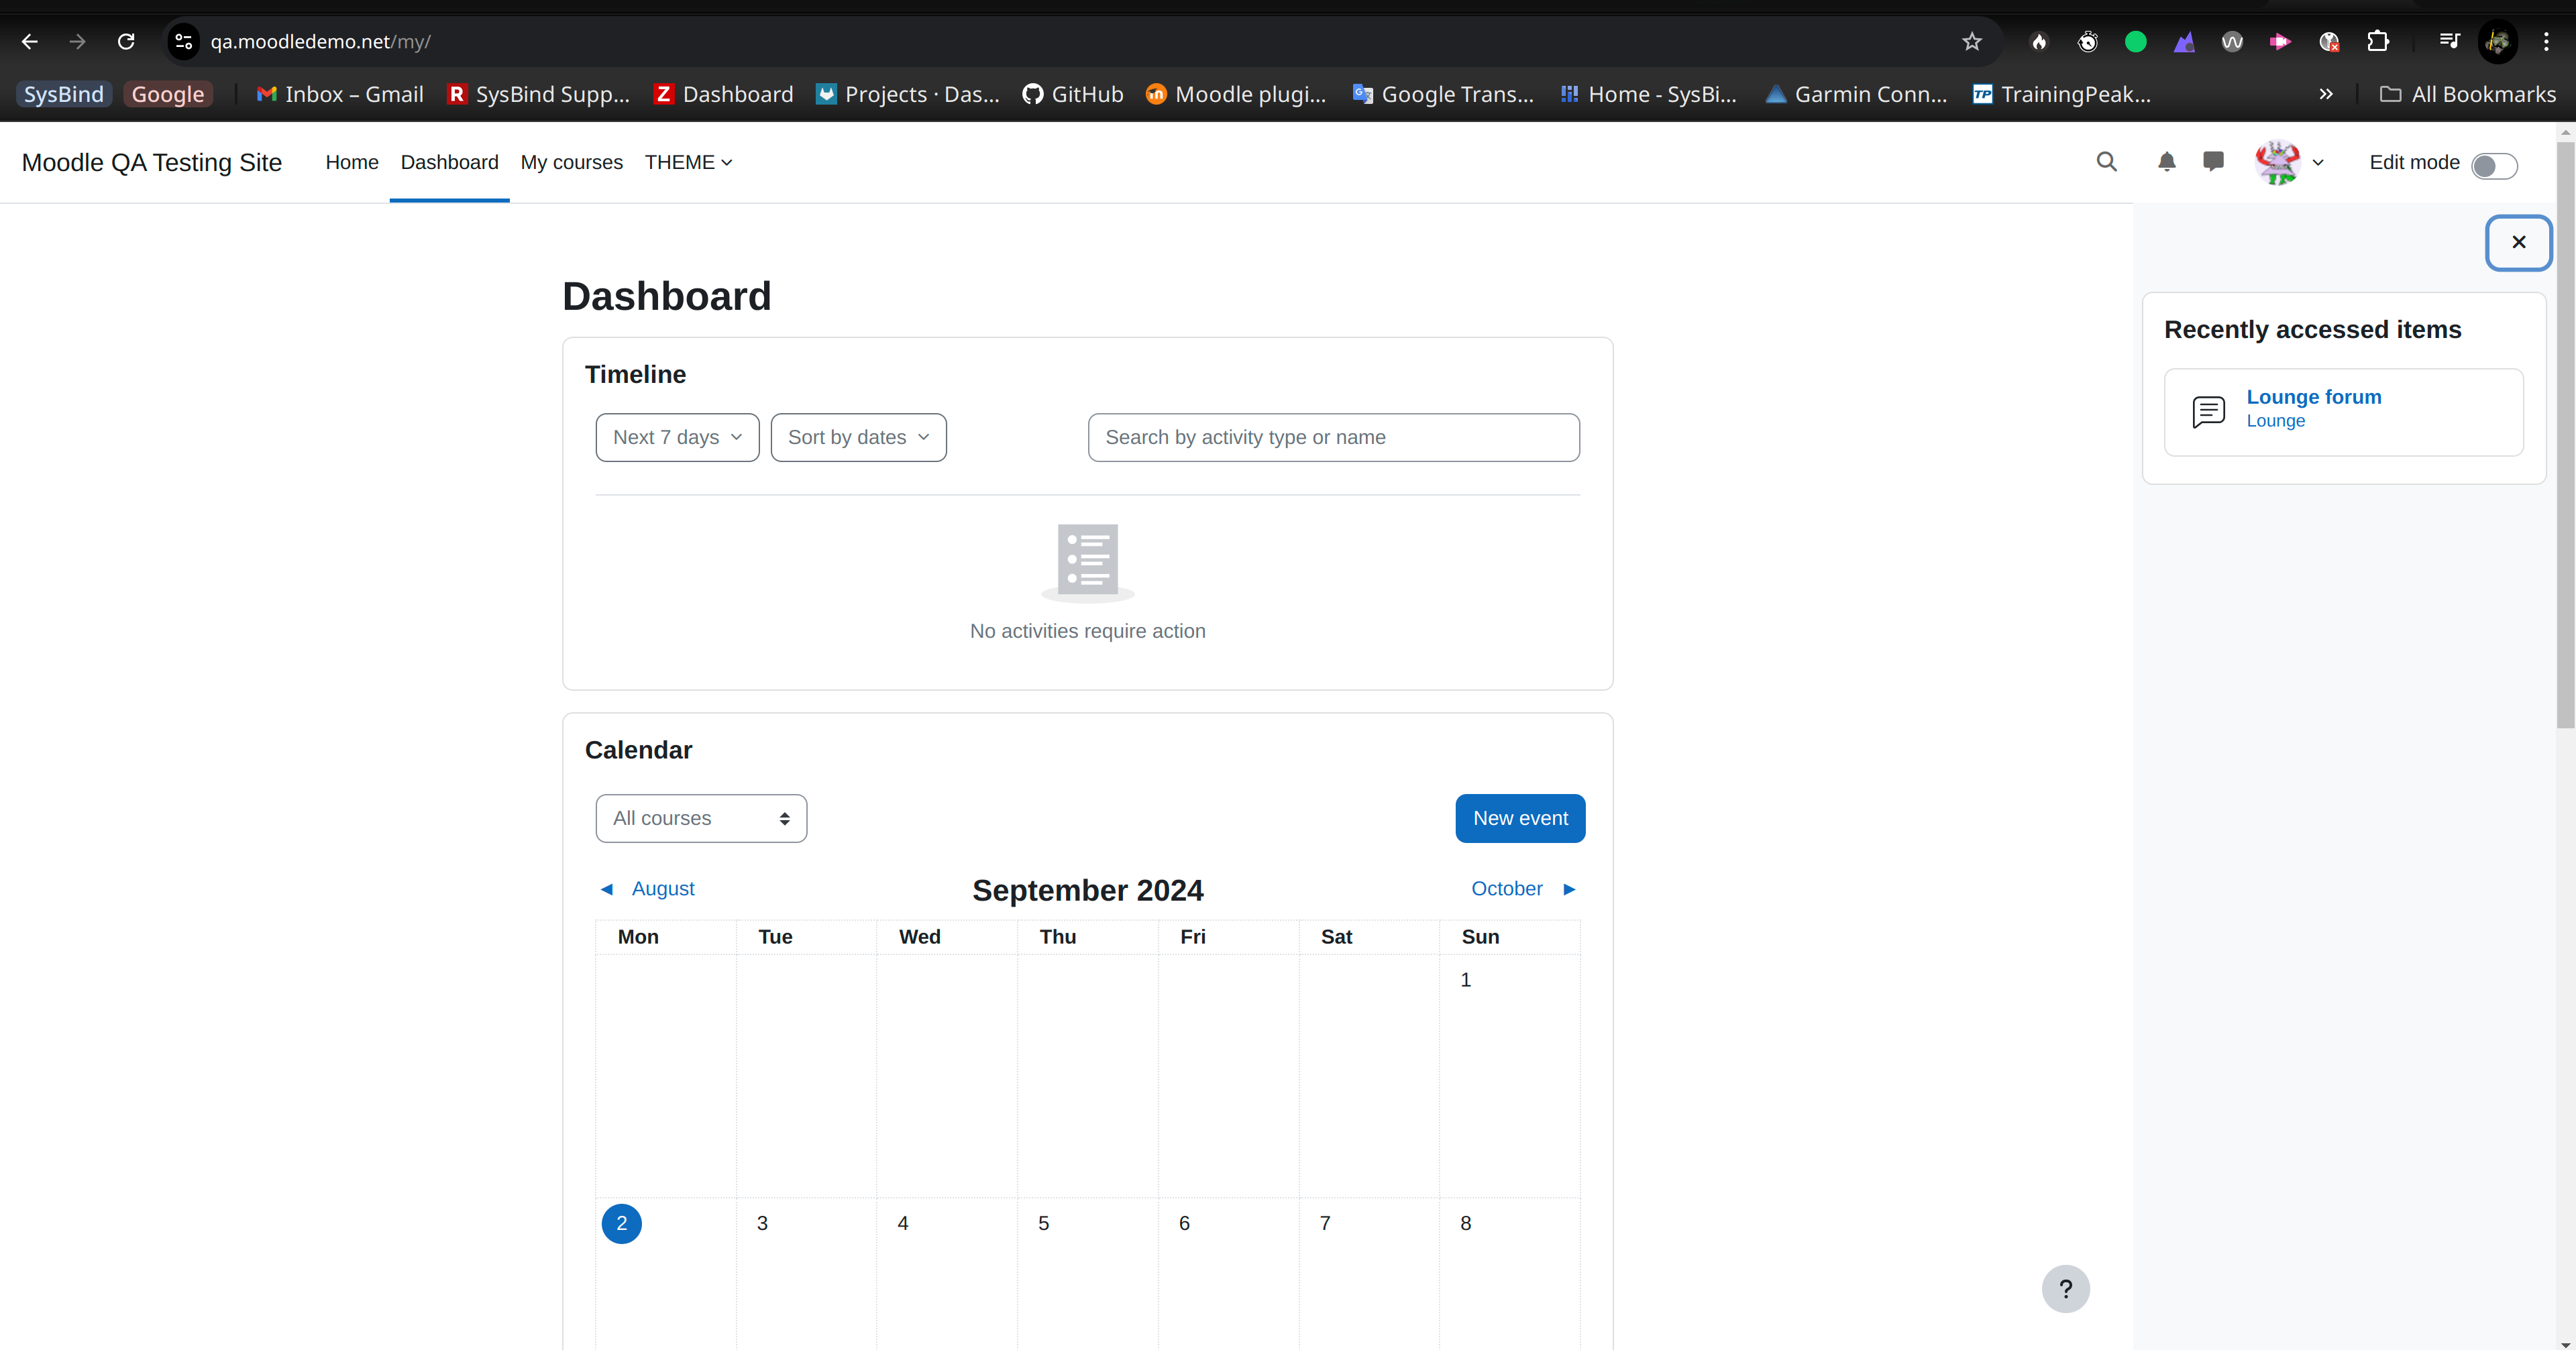Open the Google bookmark folder
This screenshot has height=1350, width=2576.
(x=168, y=94)
